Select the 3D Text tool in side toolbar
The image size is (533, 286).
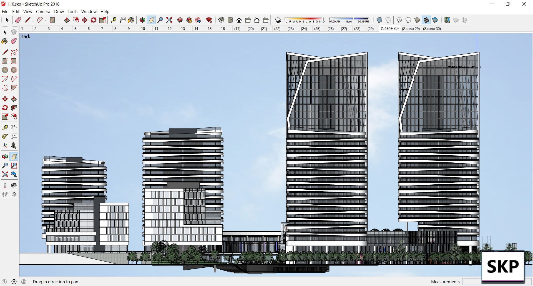[x=14, y=145]
